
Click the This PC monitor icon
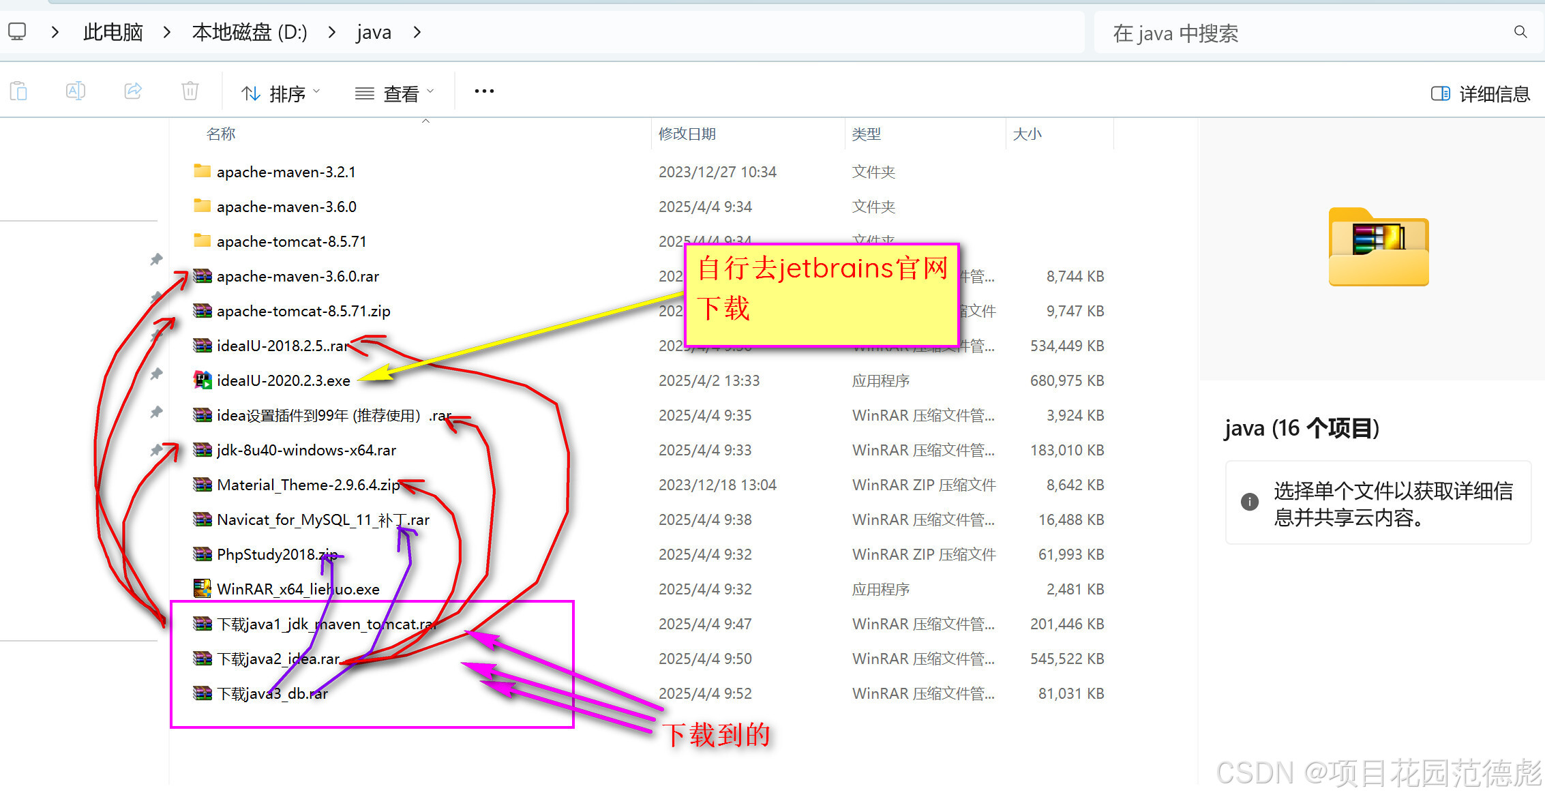(x=17, y=32)
